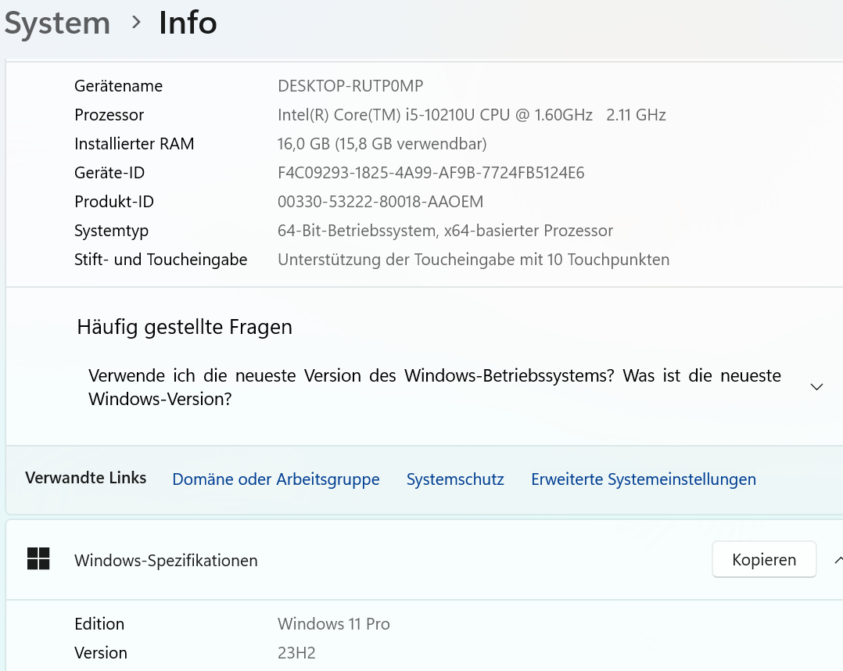Click the Installierter RAM label

(x=134, y=144)
